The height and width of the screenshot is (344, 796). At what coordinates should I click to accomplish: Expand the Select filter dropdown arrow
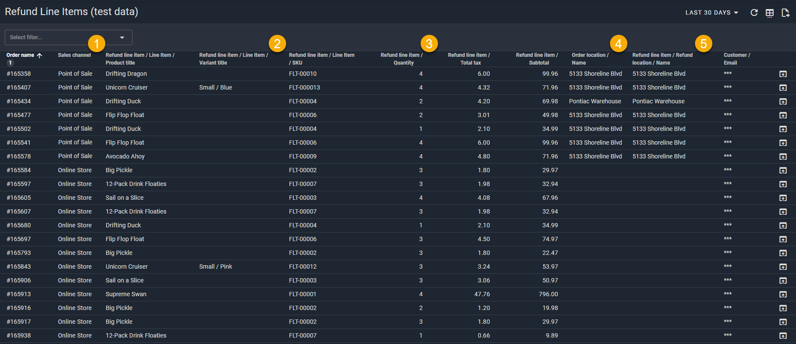pos(122,37)
